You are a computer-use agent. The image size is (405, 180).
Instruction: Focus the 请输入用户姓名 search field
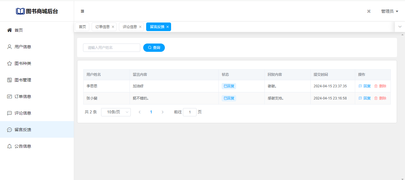[x=111, y=48]
